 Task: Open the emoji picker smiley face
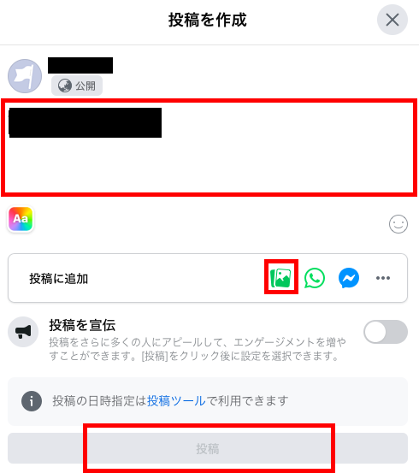coord(398,224)
